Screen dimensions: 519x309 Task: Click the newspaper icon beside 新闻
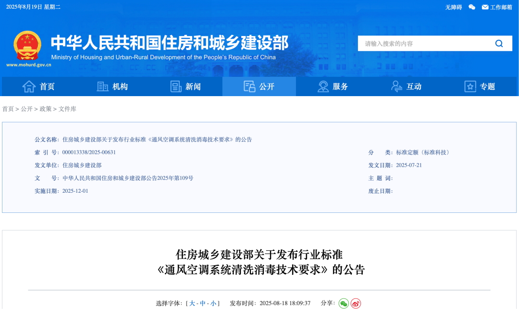click(x=176, y=87)
